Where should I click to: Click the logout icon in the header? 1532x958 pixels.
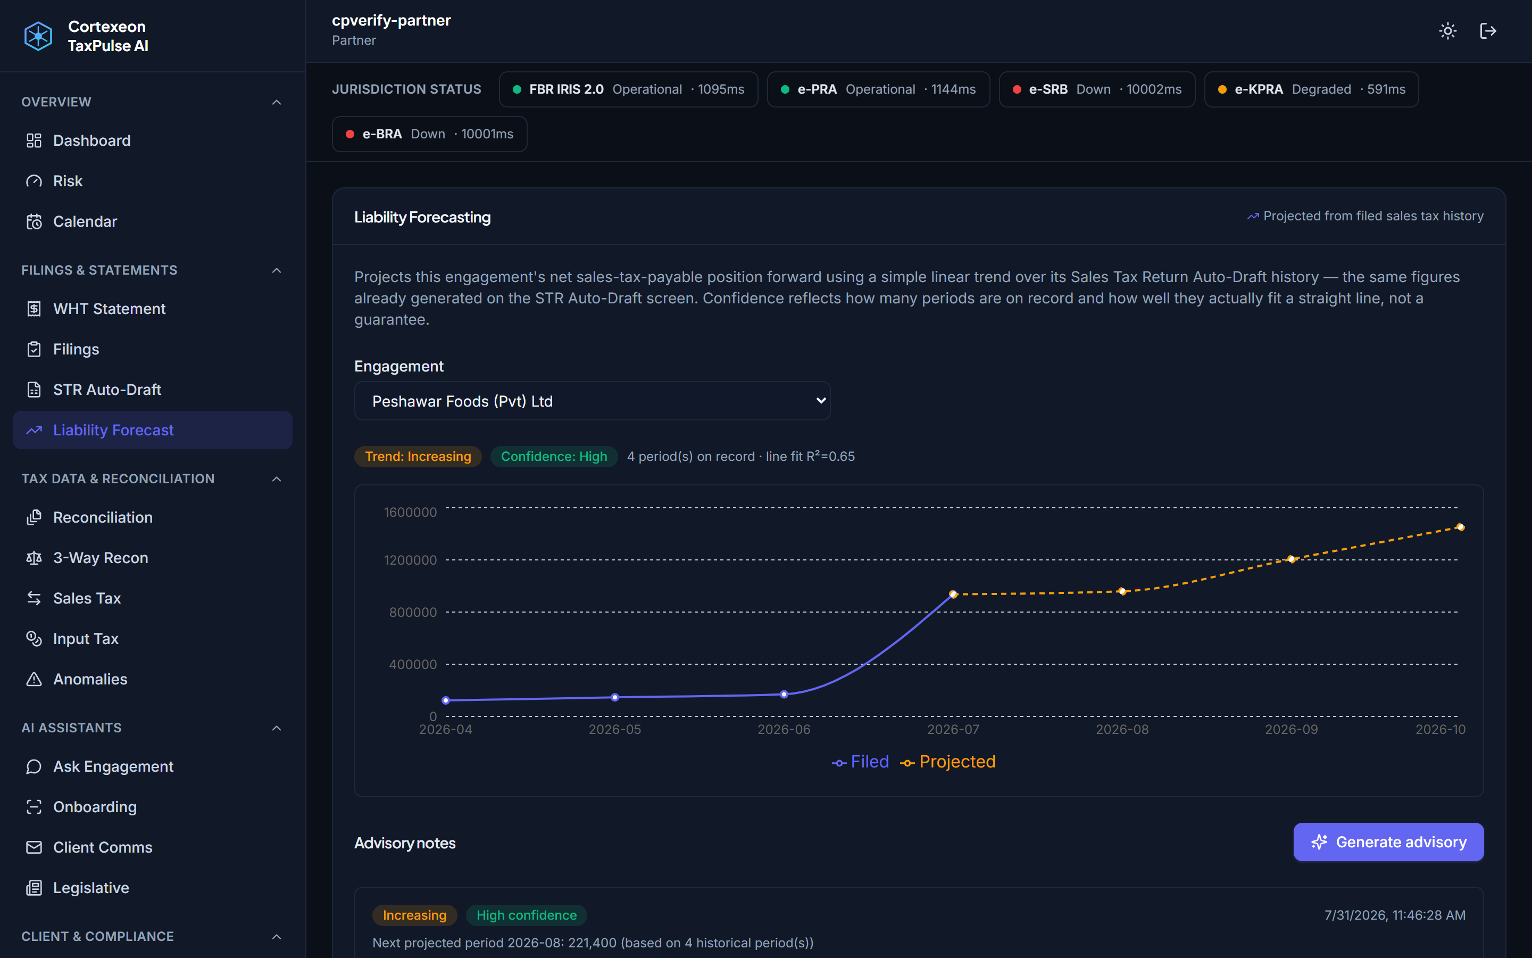[x=1488, y=31]
